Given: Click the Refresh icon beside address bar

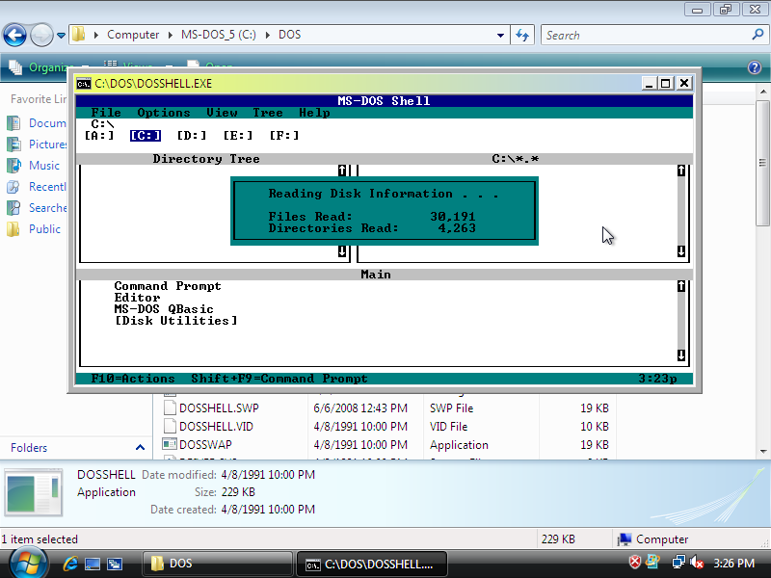Looking at the screenshot, I should click(x=522, y=35).
